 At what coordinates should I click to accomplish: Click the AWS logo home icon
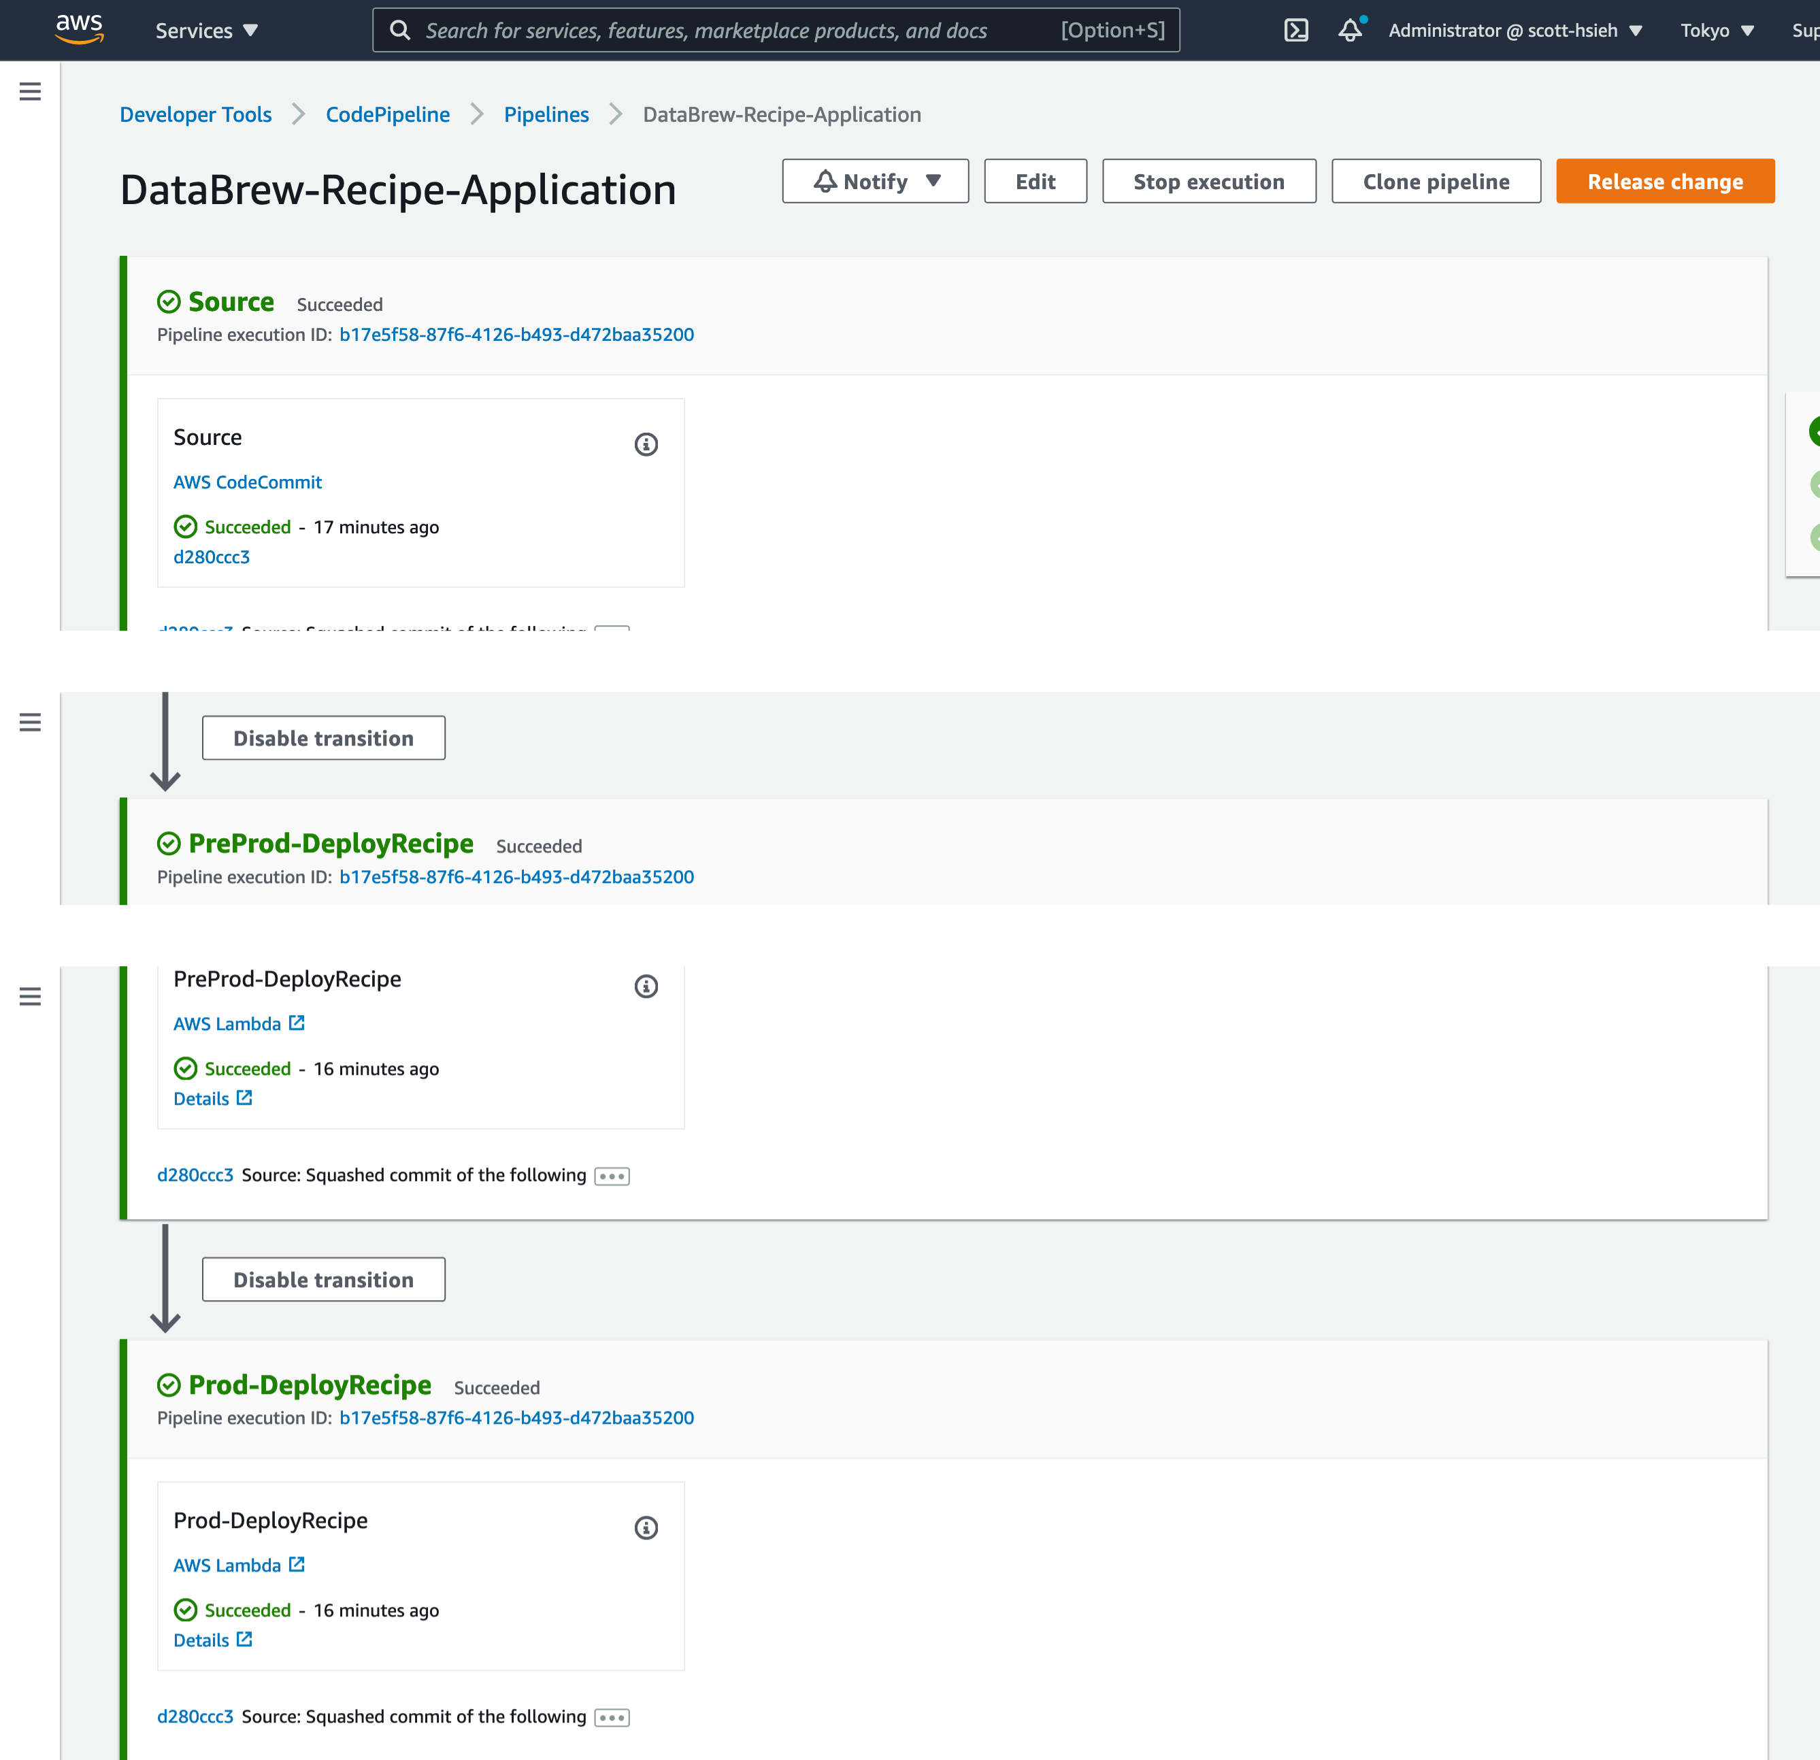79,29
